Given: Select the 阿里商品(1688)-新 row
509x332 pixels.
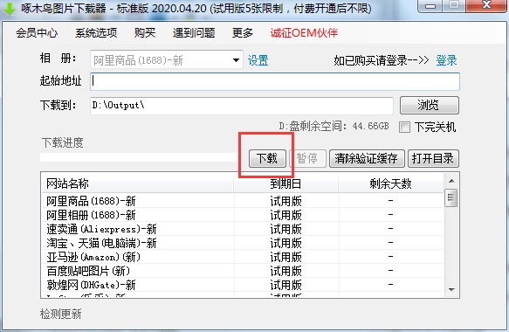Looking at the screenshot, I should pyautogui.click(x=243, y=201).
